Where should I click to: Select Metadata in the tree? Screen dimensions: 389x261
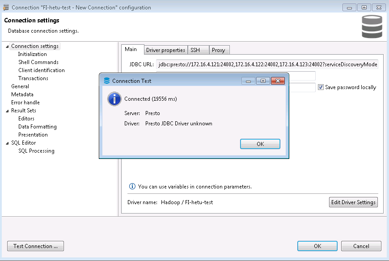[x=22, y=94]
